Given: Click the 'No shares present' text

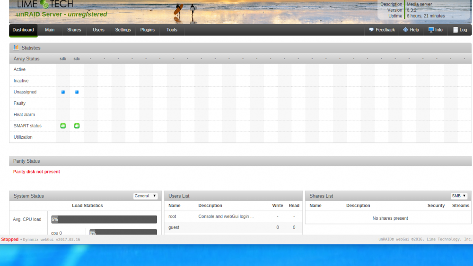Looking at the screenshot, I should click(x=390, y=218).
